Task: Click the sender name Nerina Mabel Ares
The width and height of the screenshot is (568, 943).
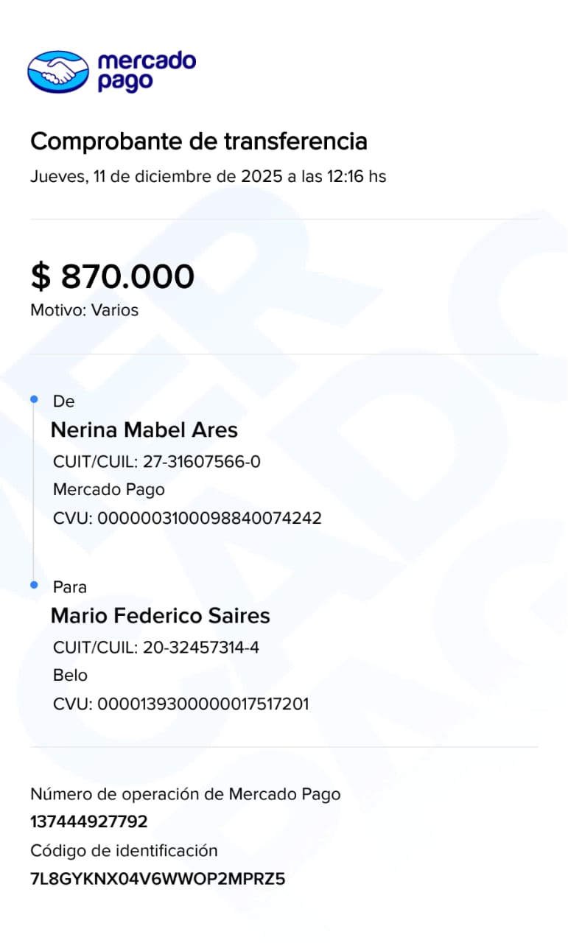Action: point(144,430)
